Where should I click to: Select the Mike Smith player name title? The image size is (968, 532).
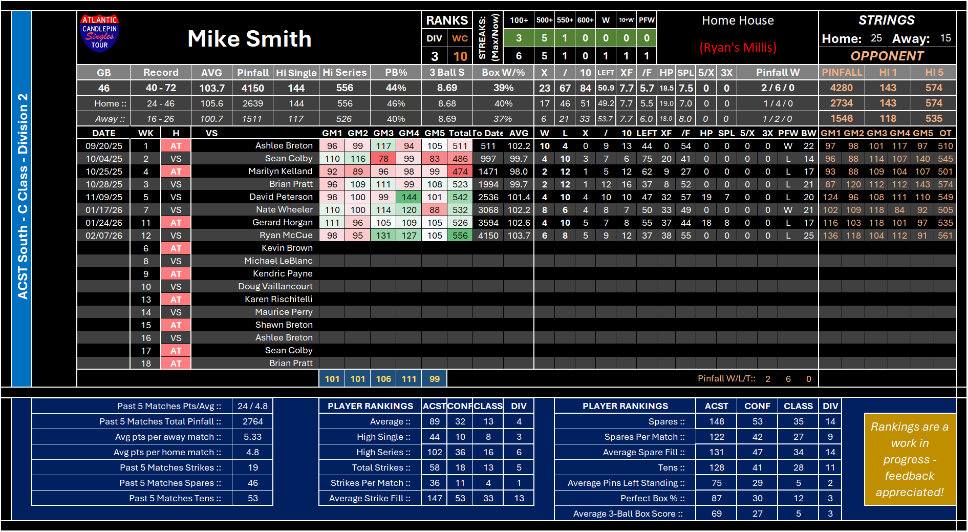(249, 39)
